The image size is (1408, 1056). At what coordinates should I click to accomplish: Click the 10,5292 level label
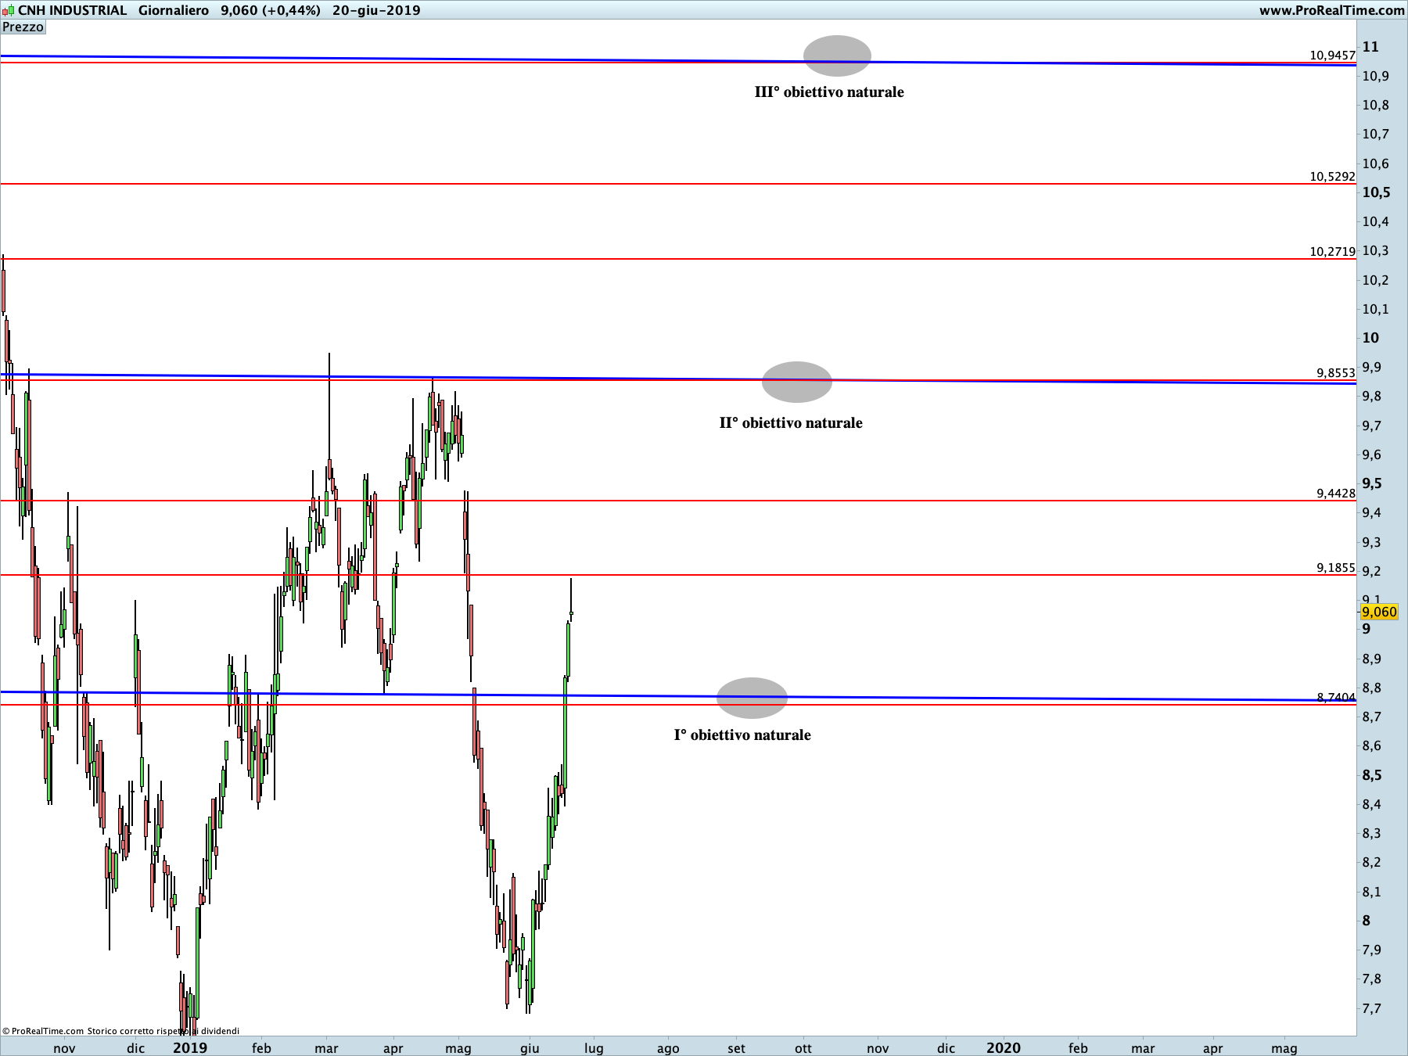(x=1332, y=177)
